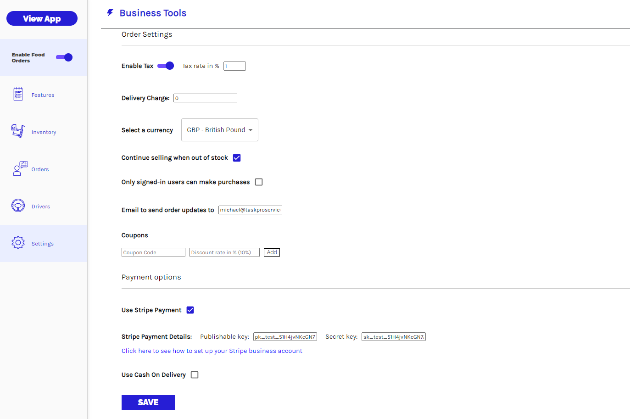Viewport: 630px width, 419px height.
Task: Open the Inventory menu item label
Action: tap(44, 132)
